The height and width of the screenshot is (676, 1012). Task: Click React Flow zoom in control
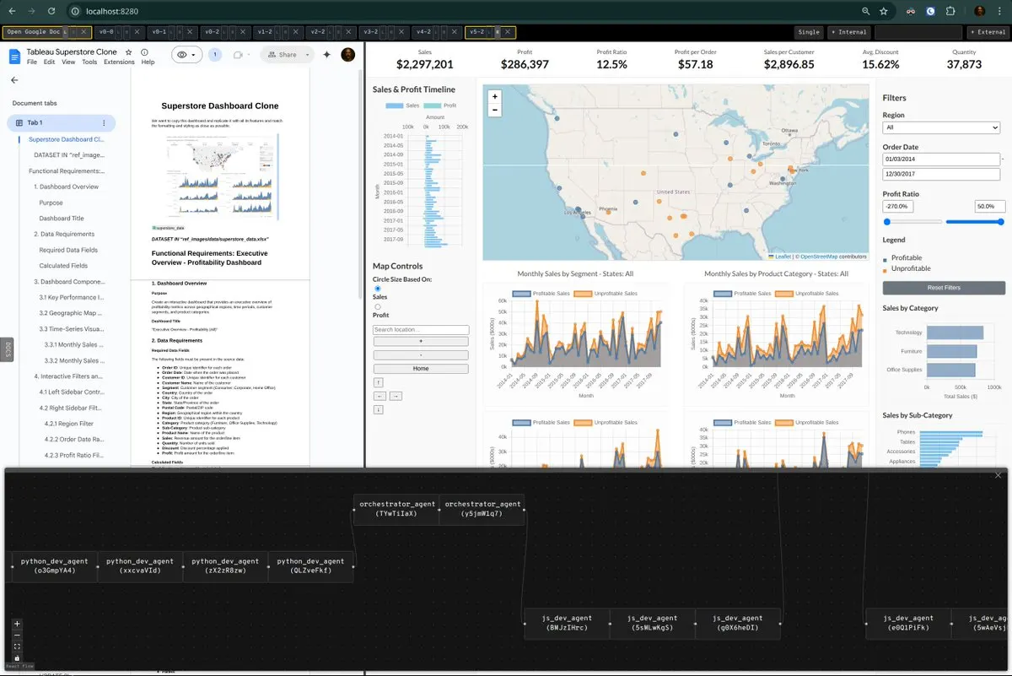click(17, 624)
